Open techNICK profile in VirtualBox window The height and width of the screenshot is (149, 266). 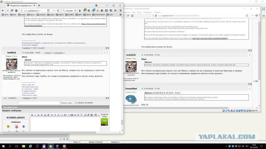point(131,55)
